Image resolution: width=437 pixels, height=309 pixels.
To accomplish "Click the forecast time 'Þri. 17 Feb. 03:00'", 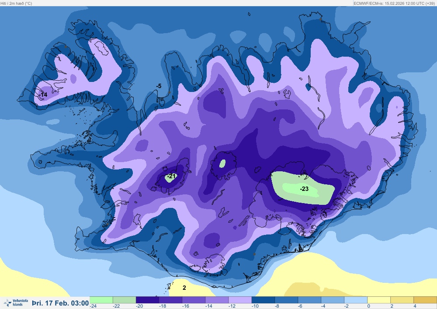I will tap(60, 303).
